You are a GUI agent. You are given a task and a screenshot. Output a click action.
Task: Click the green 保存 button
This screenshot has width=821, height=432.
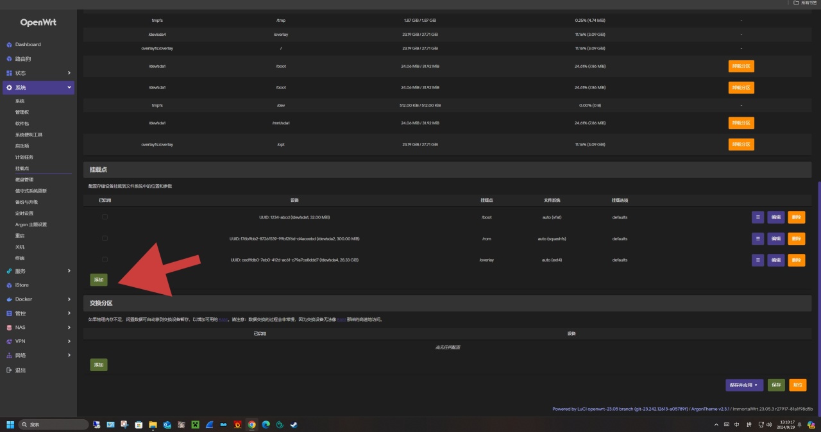point(776,385)
